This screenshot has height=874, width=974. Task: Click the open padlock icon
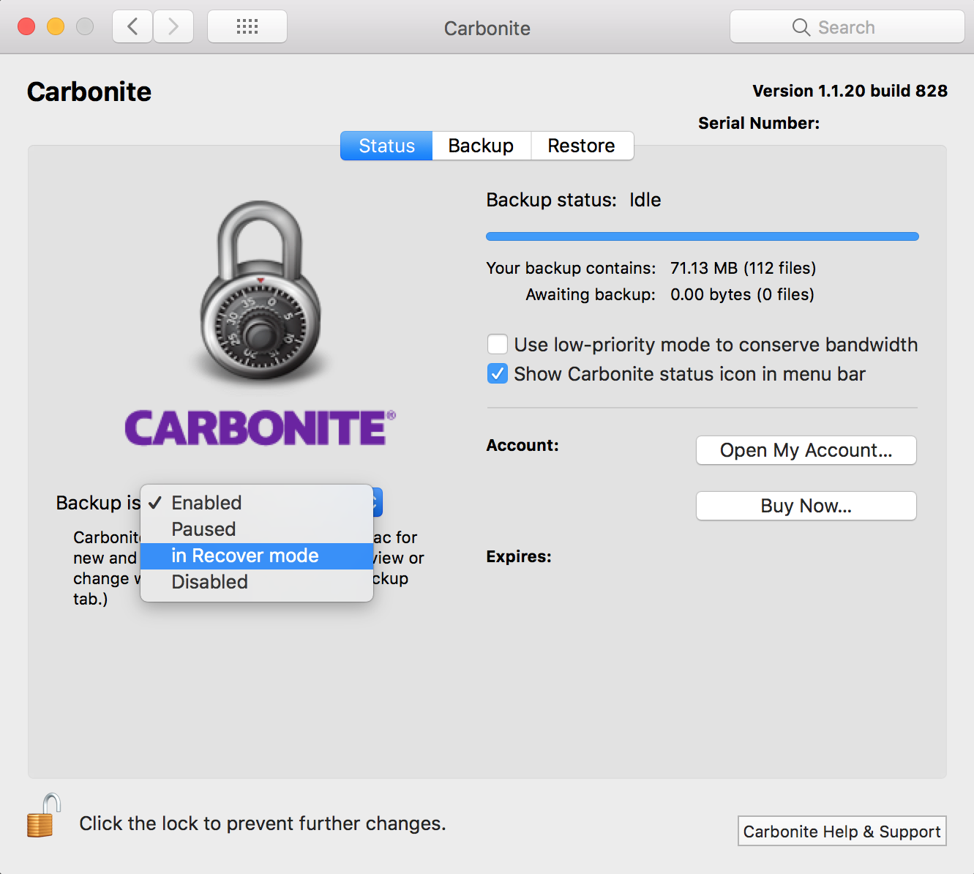[x=42, y=816]
